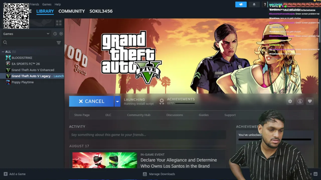Open the Store Page link
The image size is (321, 180).
(x=82, y=115)
